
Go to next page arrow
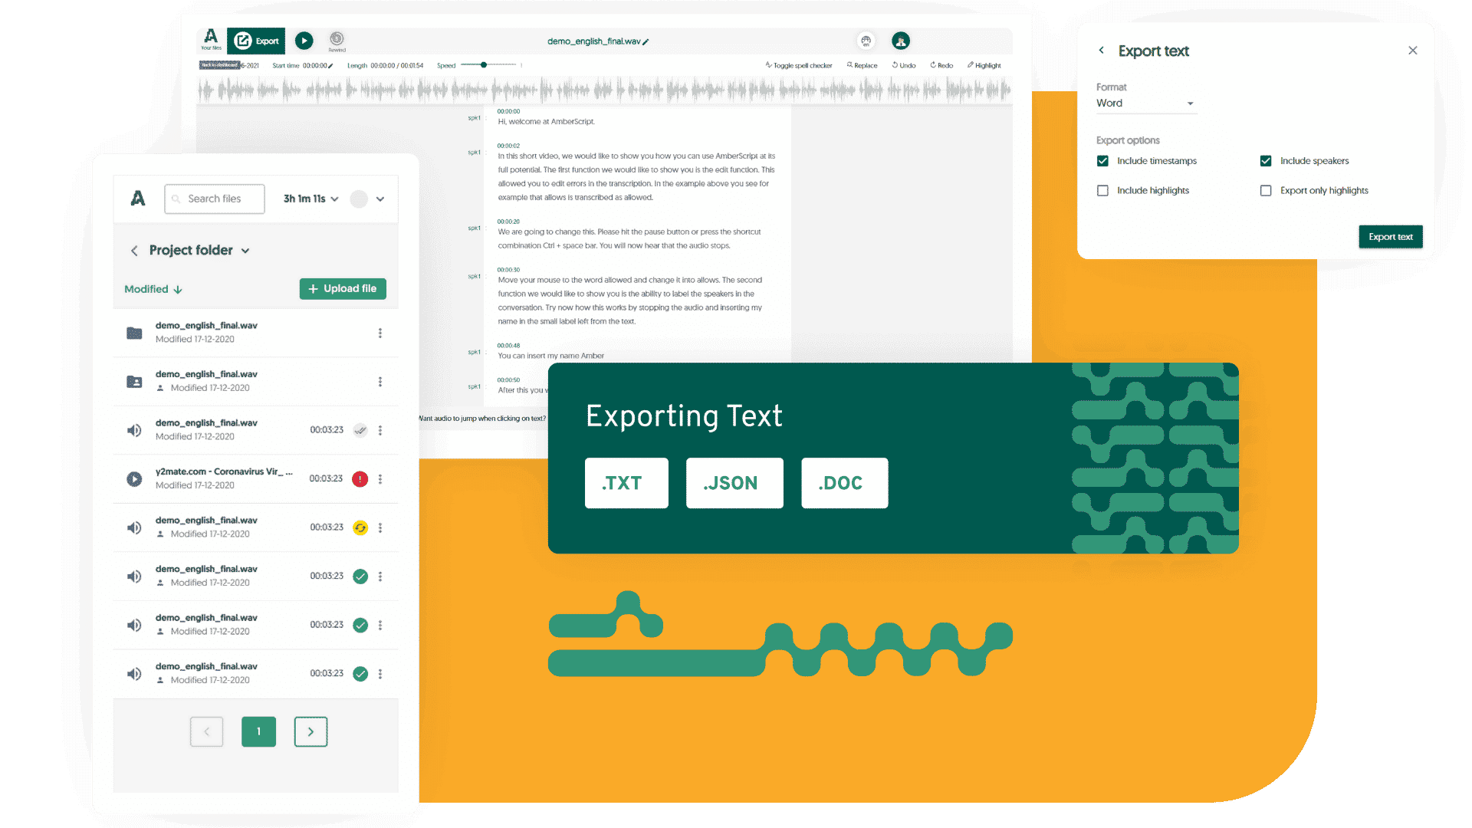click(x=310, y=731)
